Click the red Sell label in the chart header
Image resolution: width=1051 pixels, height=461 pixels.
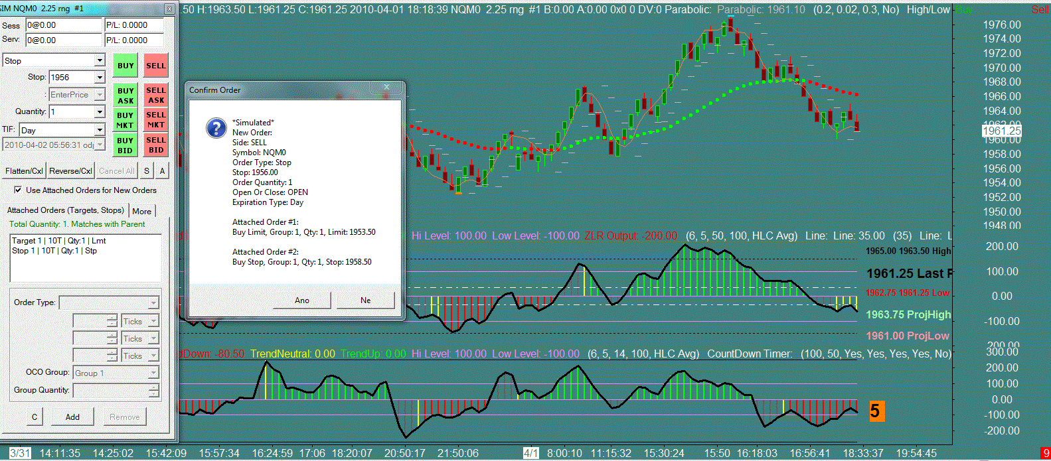coord(1040,10)
